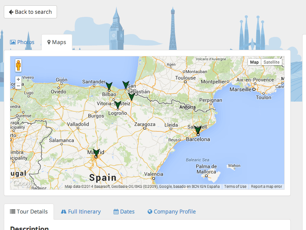
Task: Zoom out using the map minus button
Action: click(18, 86)
